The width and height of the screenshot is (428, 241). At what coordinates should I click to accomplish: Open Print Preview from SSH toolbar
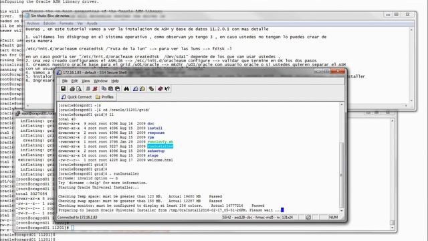coord(79,89)
